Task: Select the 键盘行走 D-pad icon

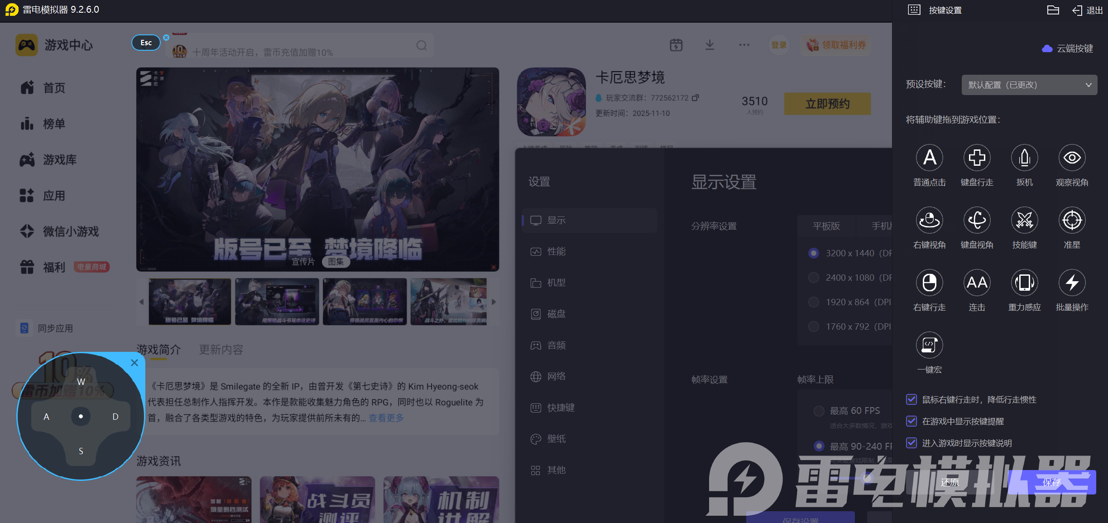Action: pyautogui.click(x=977, y=158)
